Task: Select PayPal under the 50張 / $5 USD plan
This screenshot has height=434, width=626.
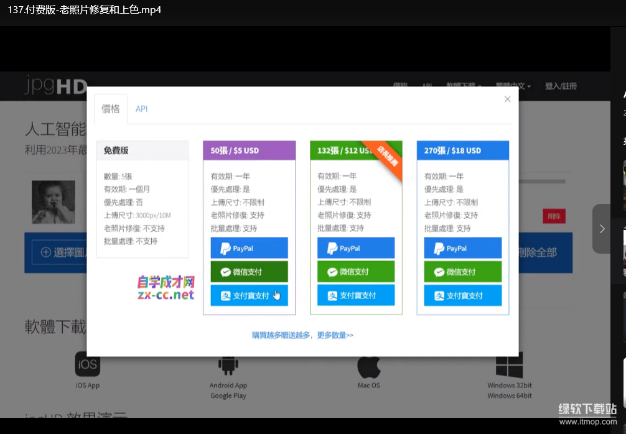Action: point(249,248)
